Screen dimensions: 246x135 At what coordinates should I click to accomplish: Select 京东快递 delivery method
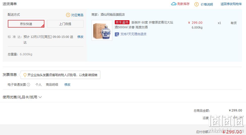(26, 24)
